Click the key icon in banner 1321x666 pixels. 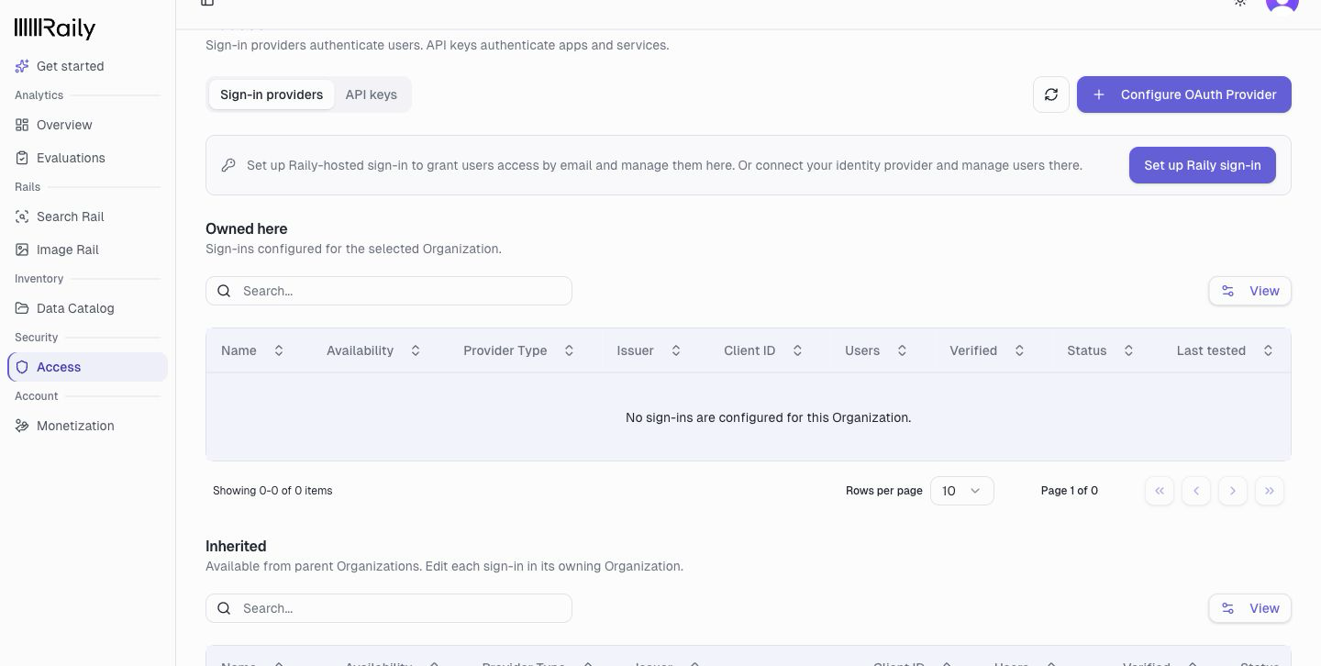coord(228,165)
